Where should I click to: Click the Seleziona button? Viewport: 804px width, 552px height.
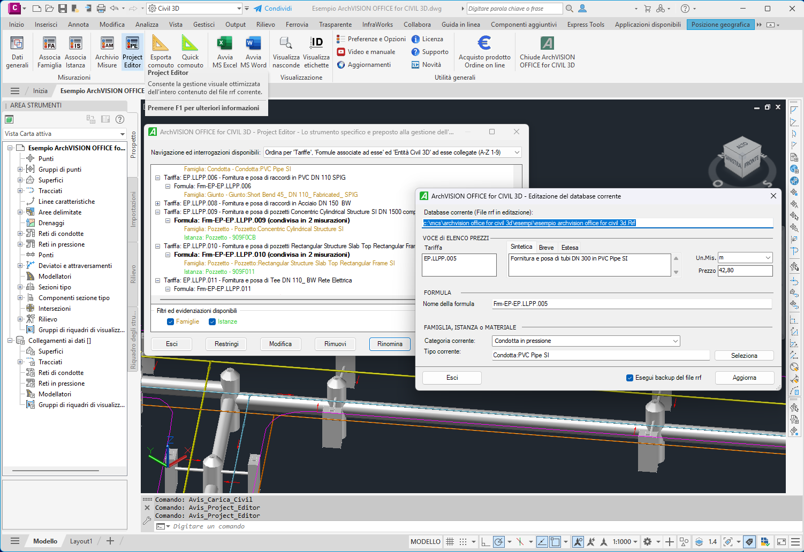(744, 356)
